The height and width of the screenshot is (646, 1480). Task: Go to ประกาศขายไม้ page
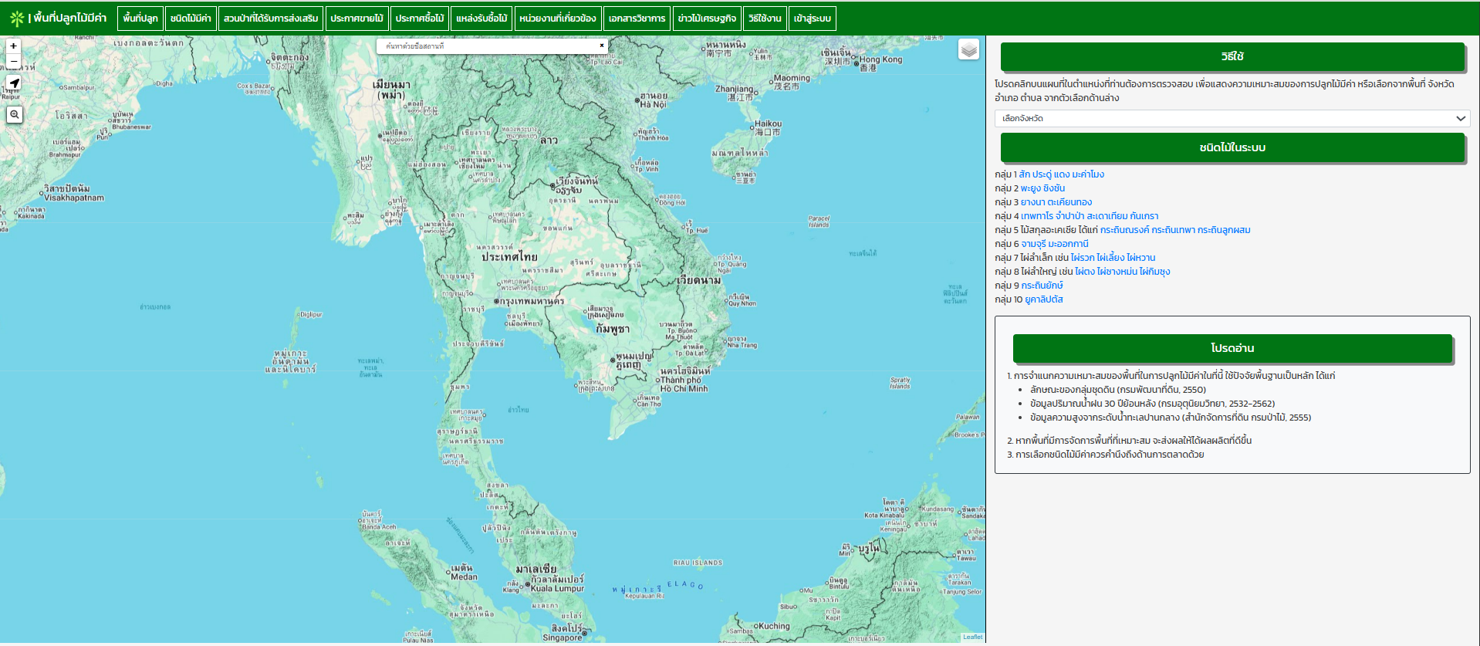(356, 19)
